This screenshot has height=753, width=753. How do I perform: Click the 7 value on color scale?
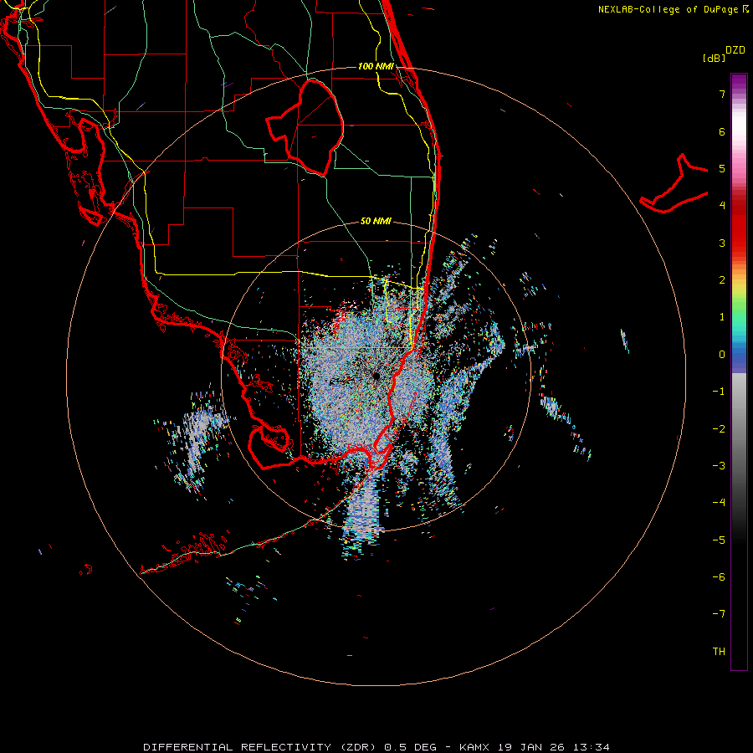coord(722,94)
